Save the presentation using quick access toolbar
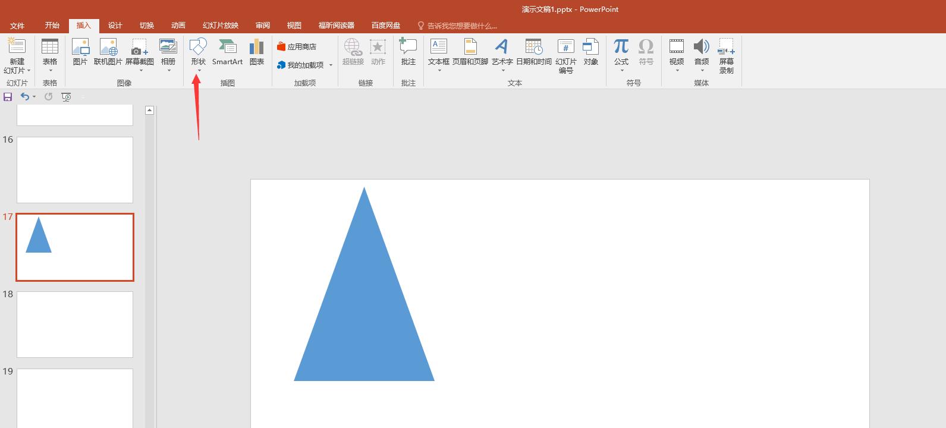Image resolution: width=946 pixels, height=428 pixels. (x=8, y=97)
